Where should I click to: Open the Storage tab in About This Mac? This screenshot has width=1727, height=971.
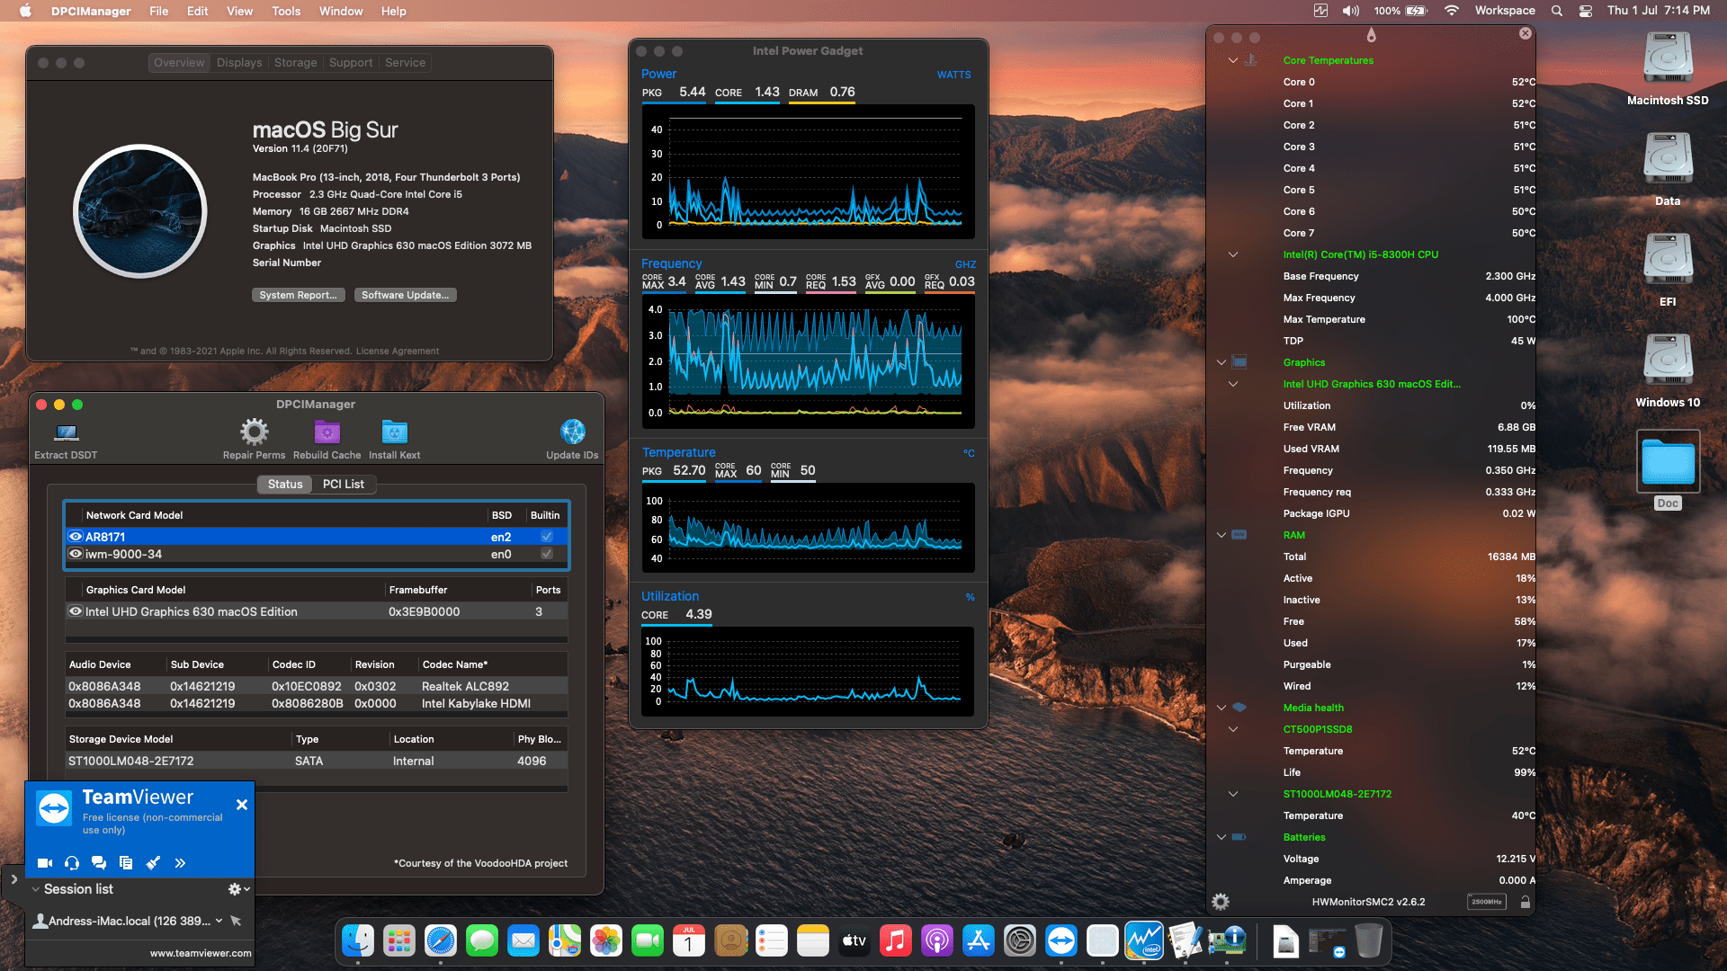tap(296, 63)
